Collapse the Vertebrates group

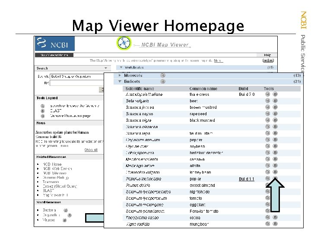(x=121, y=67)
